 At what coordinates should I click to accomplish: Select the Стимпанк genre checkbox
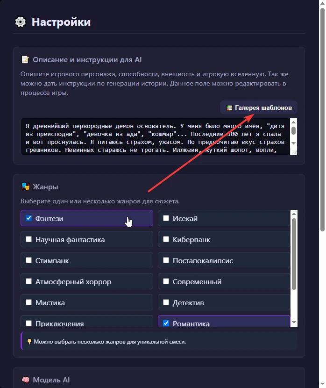(x=28, y=260)
